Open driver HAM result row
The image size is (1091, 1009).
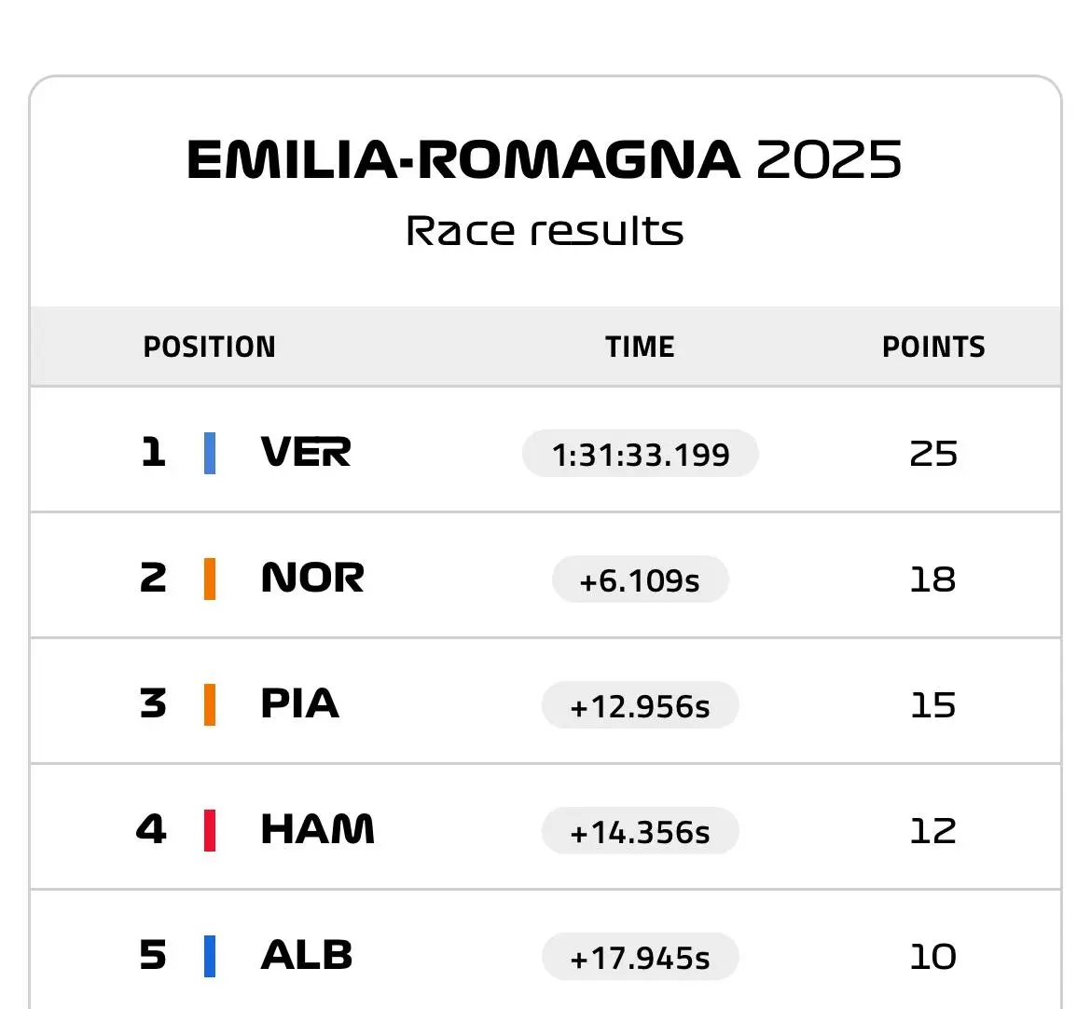coord(545,826)
